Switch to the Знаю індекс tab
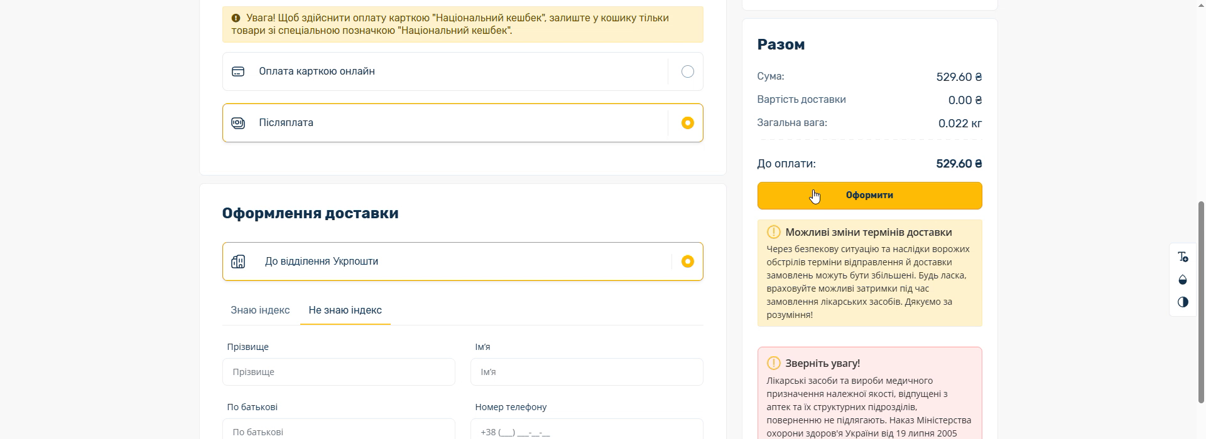 tap(260, 310)
